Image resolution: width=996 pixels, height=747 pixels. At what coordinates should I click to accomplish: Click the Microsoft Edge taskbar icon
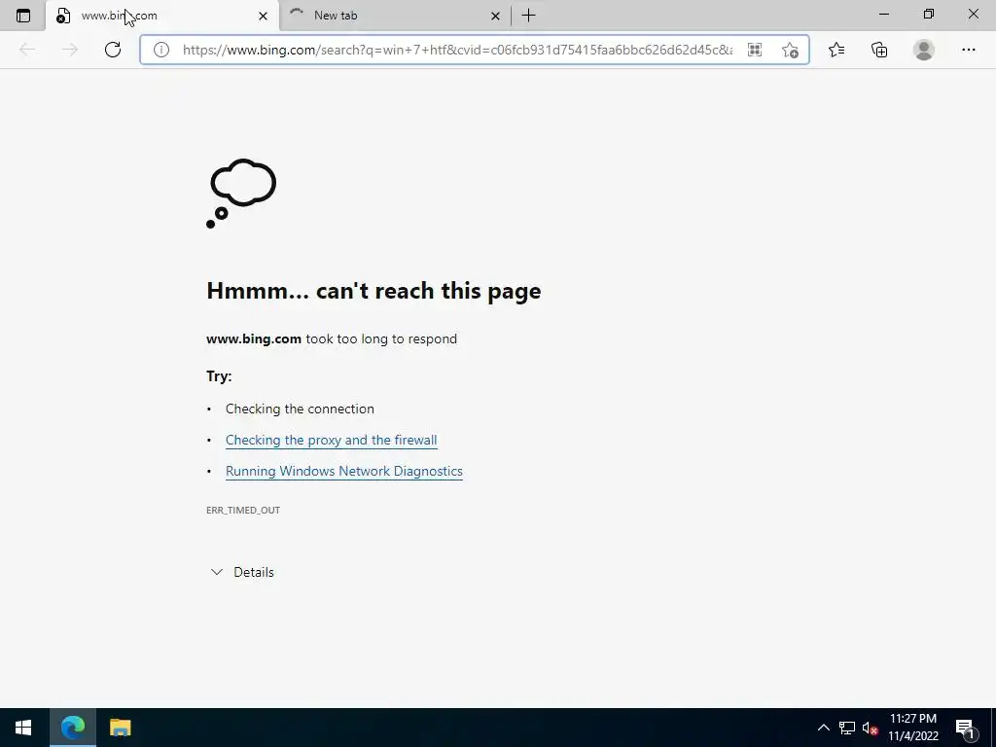(x=72, y=728)
